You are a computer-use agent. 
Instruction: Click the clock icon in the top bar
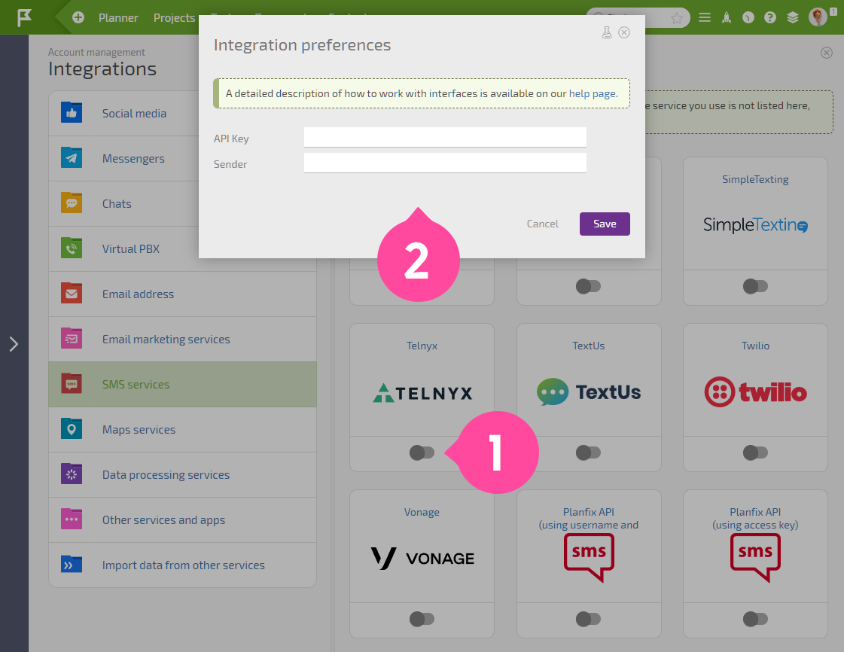tap(748, 18)
